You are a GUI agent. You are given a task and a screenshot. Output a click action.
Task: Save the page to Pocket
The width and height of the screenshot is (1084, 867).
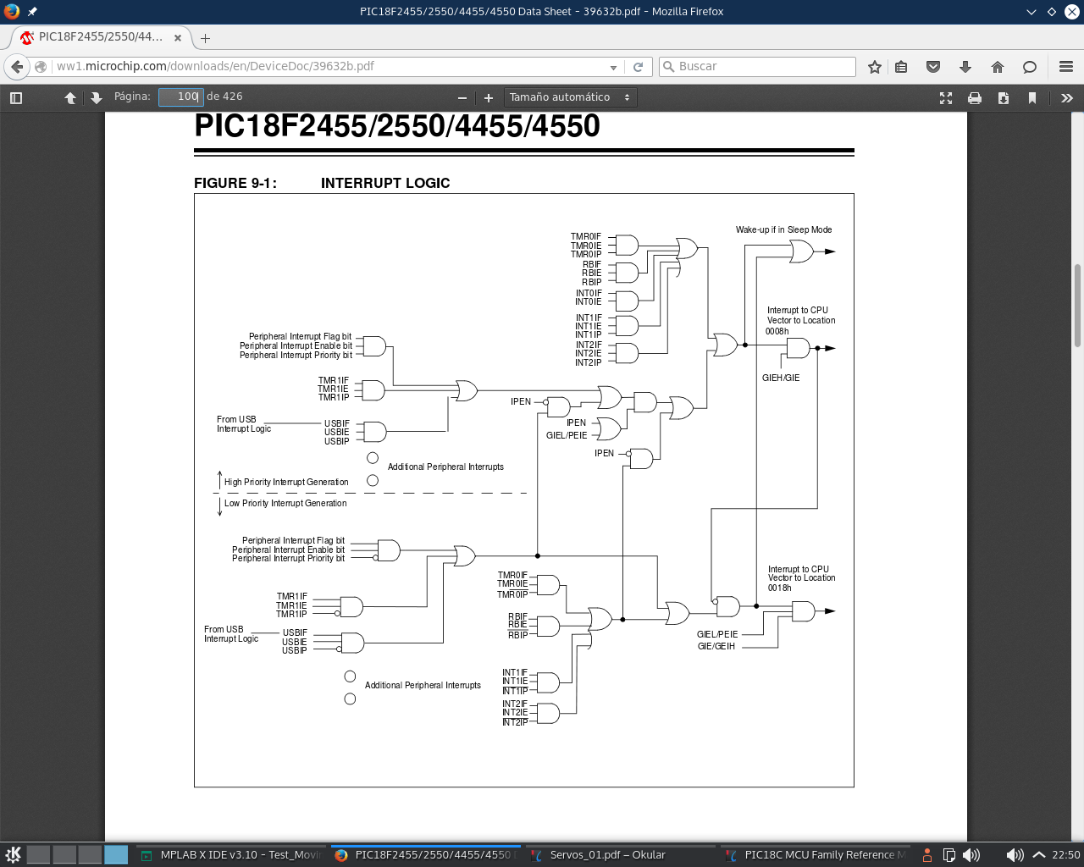(x=933, y=67)
